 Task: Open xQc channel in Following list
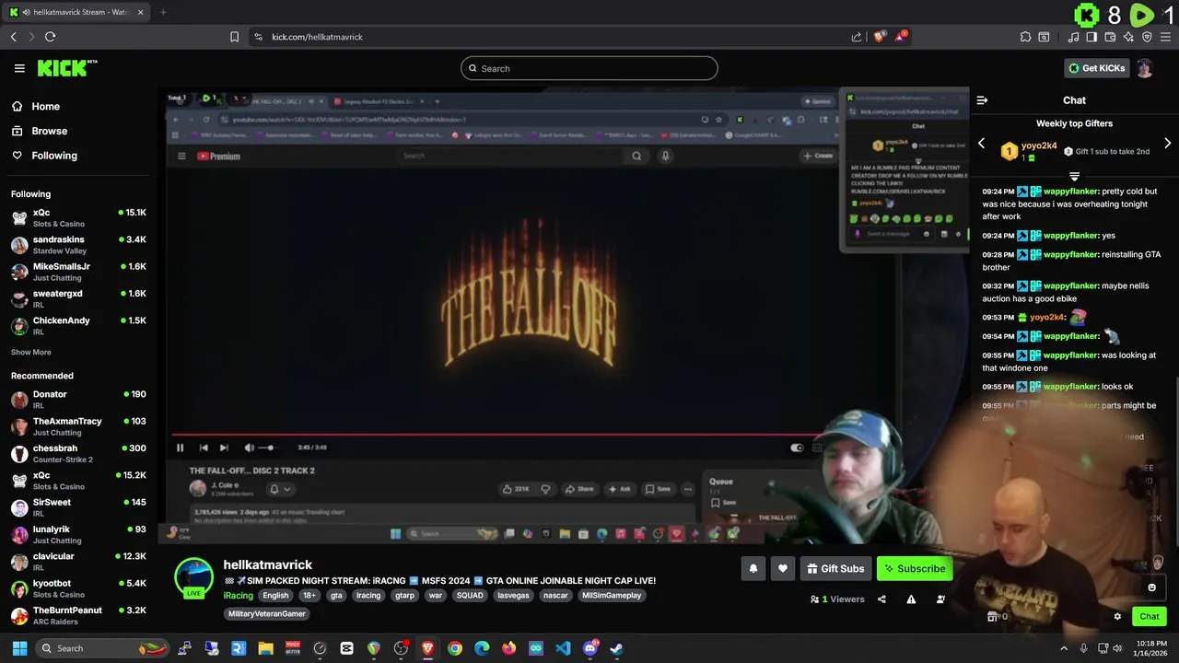point(78,218)
